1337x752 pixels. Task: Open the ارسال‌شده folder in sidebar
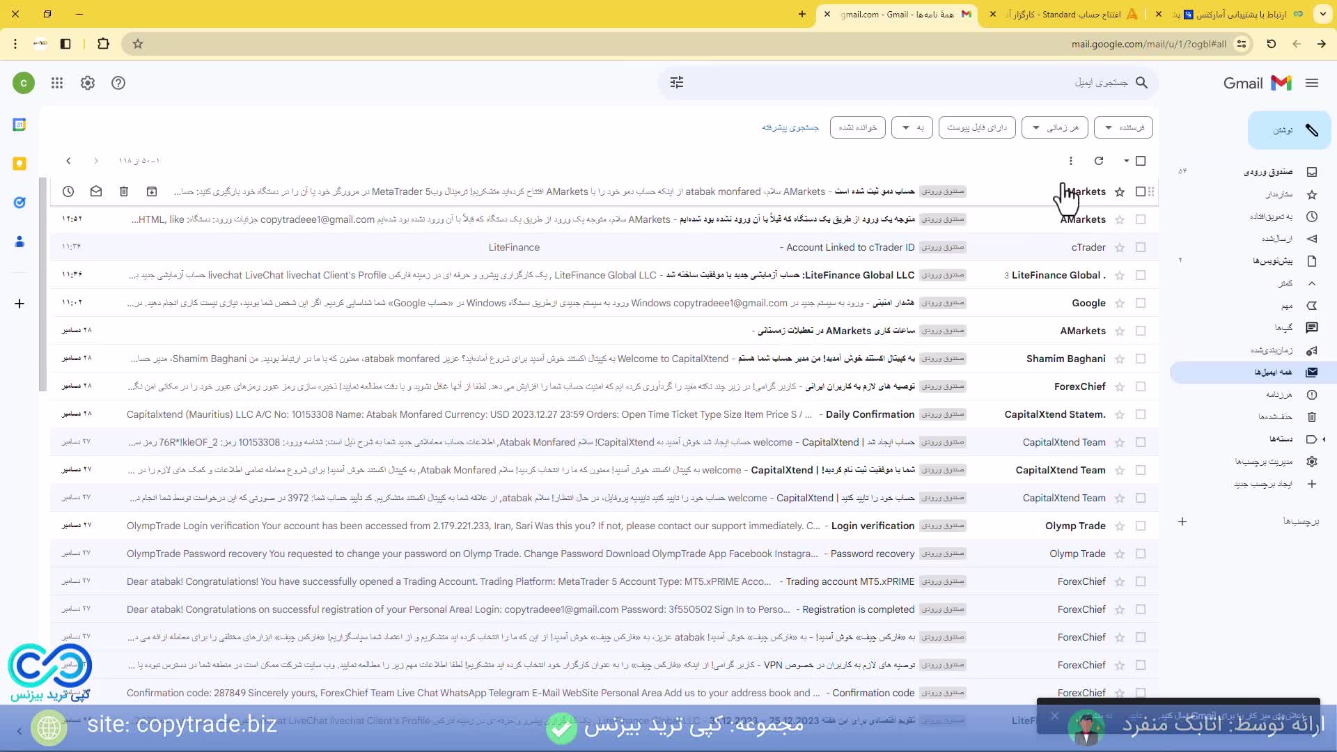(x=1280, y=239)
